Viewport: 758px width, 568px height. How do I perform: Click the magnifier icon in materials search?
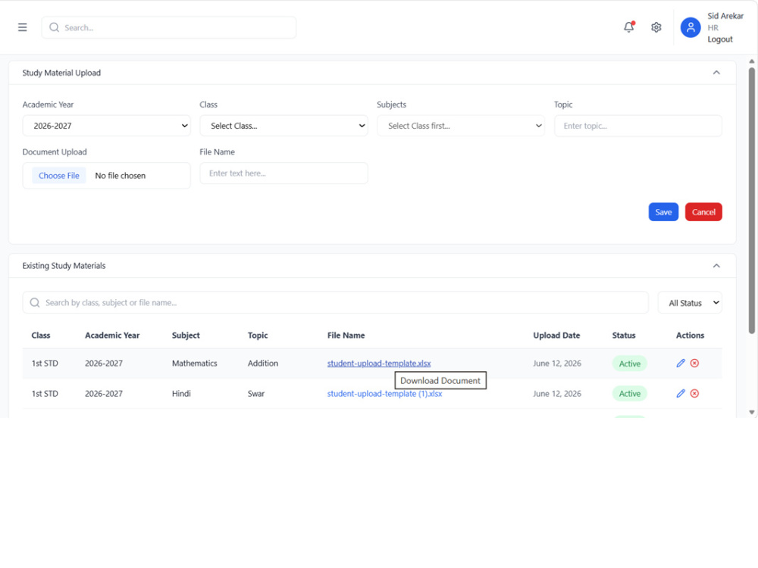click(35, 303)
